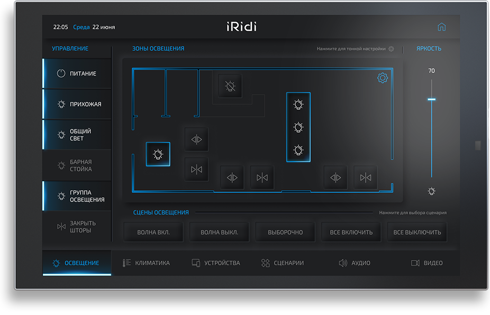
Task: Click the camera icon of ВИДЕО
Action: click(x=415, y=263)
